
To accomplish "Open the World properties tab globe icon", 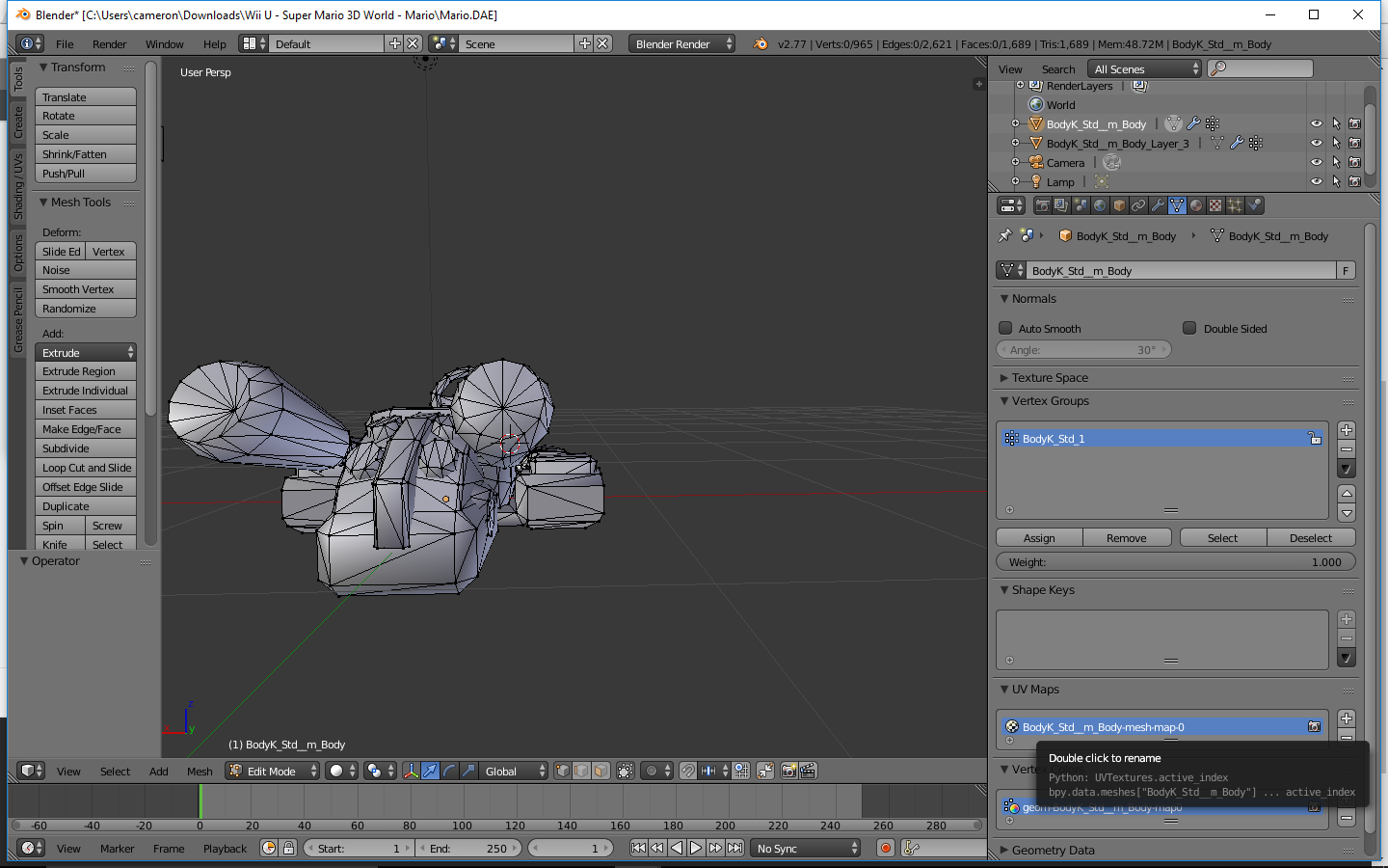I will coord(1100,205).
